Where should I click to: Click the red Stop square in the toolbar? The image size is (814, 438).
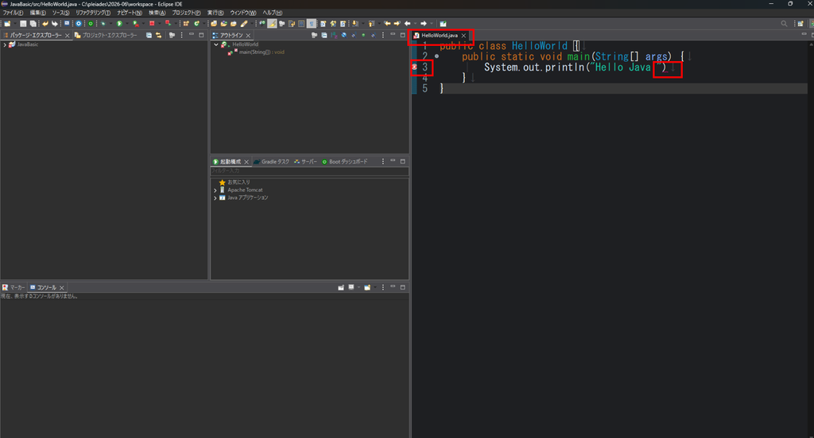pyautogui.click(x=152, y=23)
